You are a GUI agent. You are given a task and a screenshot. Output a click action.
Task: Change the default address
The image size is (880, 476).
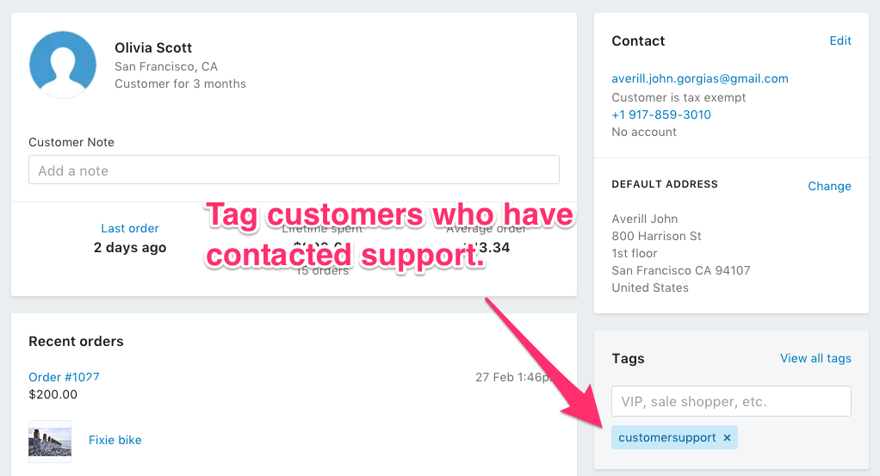[x=829, y=186]
